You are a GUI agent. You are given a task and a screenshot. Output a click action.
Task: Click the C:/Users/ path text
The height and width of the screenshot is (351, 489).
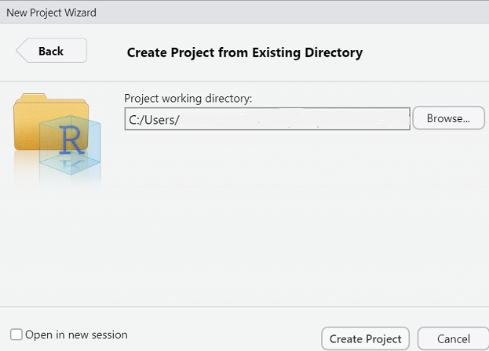tap(155, 120)
